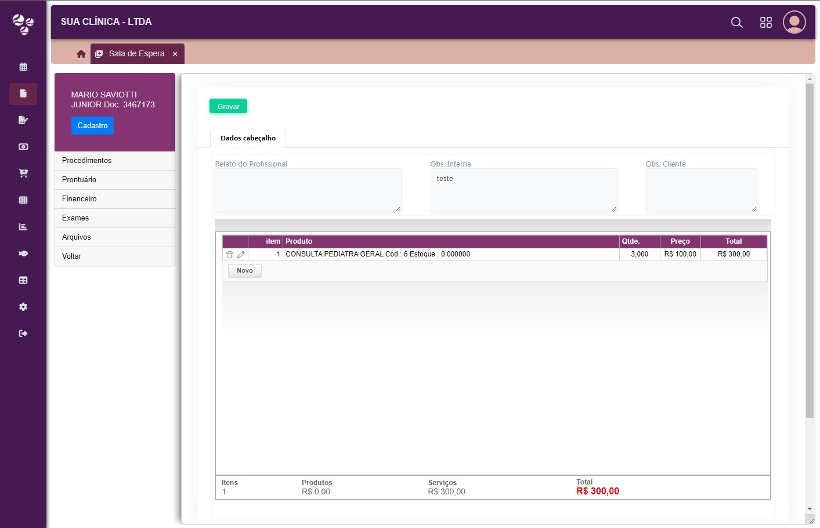Select the Dados cabeçalho tab
Screen dimensions: 820x528
248,138
